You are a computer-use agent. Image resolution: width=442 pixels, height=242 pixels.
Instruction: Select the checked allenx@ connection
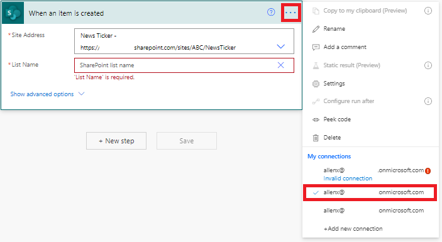pyautogui.click(x=370, y=193)
